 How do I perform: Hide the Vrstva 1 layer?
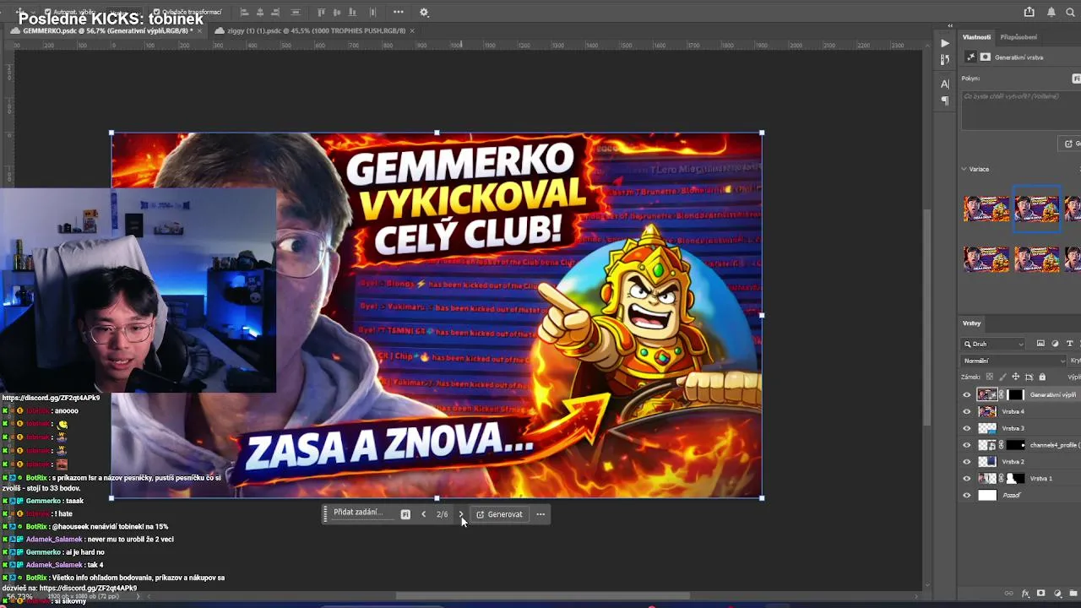point(967,478)
